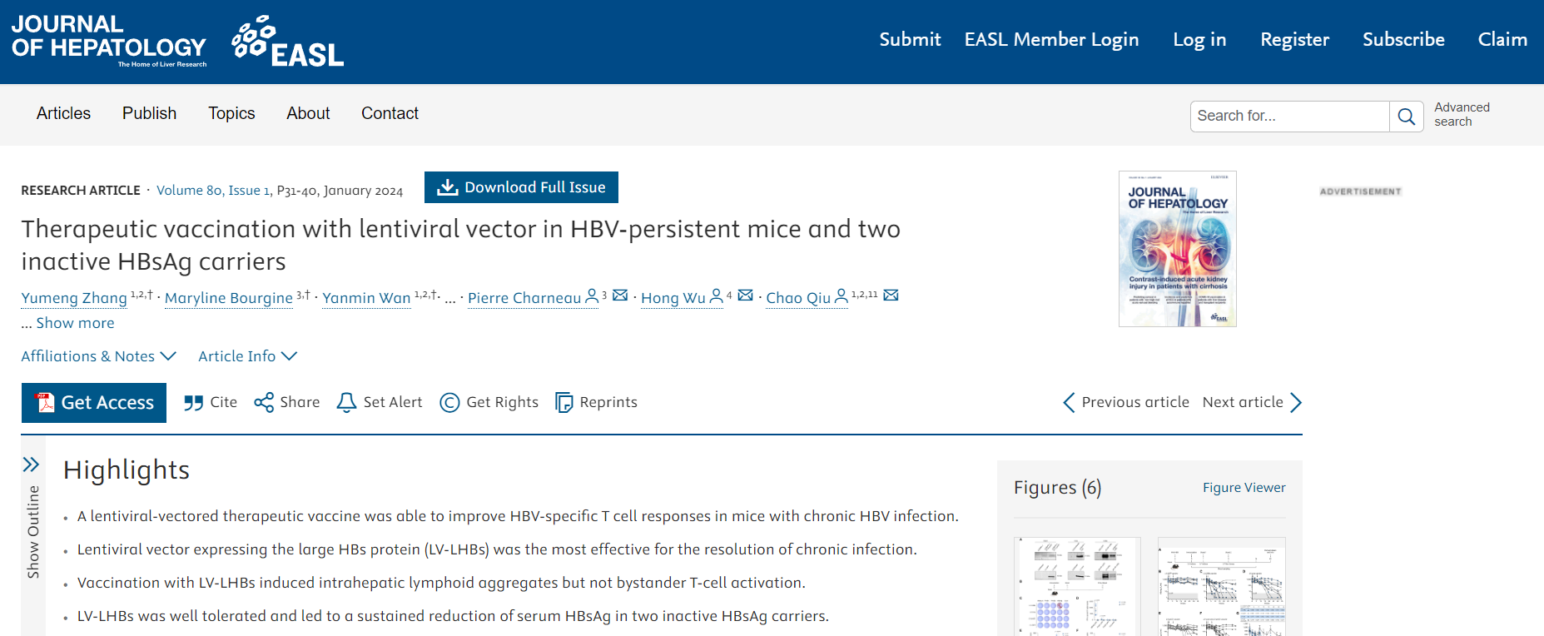The width and height of the screenshot is (1544, 636).
Task: Click Pierre Charneau's email envelope icon
Action: coord(620,296)
